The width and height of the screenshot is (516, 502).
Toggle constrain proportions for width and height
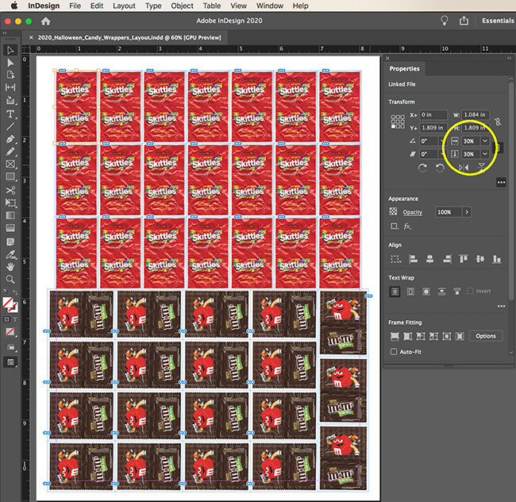(498, 122)
